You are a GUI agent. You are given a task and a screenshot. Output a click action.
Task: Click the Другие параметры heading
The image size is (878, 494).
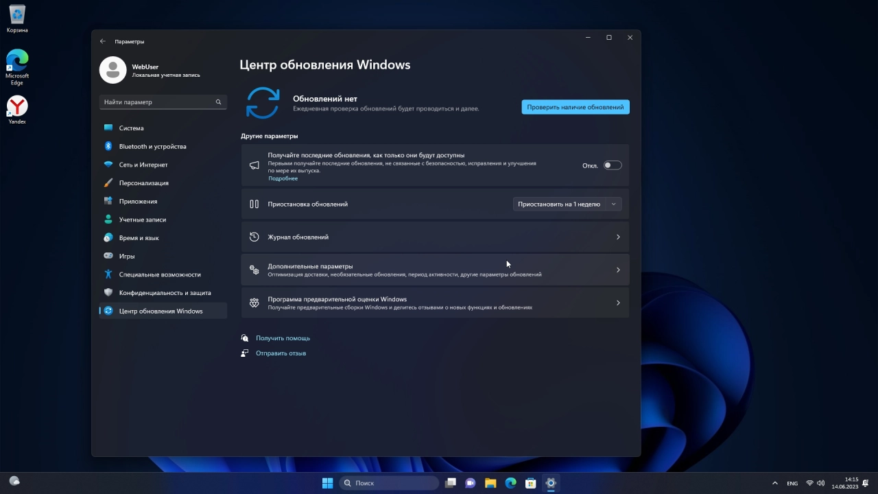pos(270,136)
